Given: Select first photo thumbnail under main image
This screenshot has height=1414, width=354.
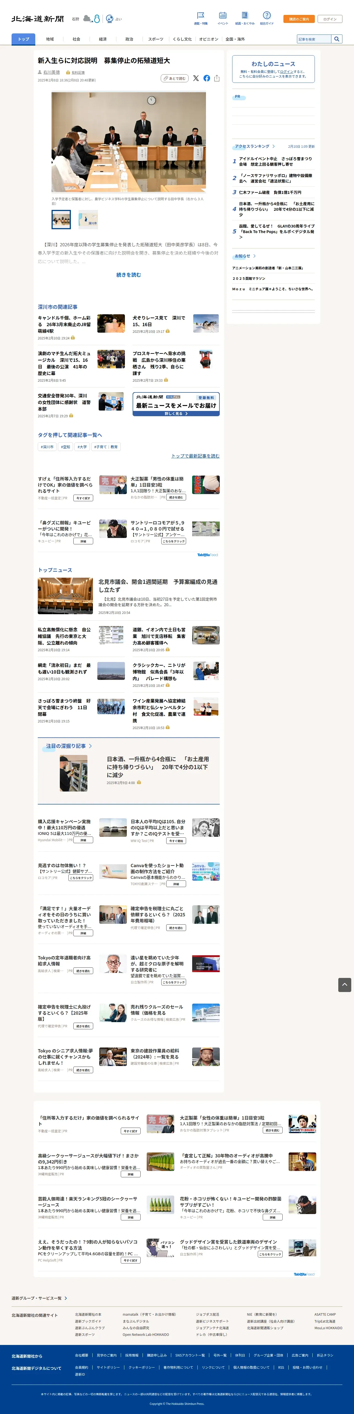Looking at the screenshot, I should [61, 219].
